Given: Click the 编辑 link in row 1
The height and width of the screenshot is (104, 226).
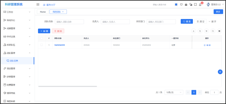Looking at the screenshot, I should (207, 45).
